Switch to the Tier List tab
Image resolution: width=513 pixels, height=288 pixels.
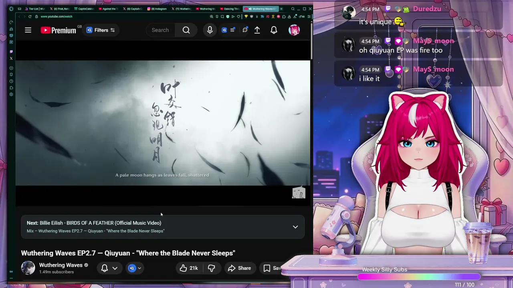coord(36,9)
